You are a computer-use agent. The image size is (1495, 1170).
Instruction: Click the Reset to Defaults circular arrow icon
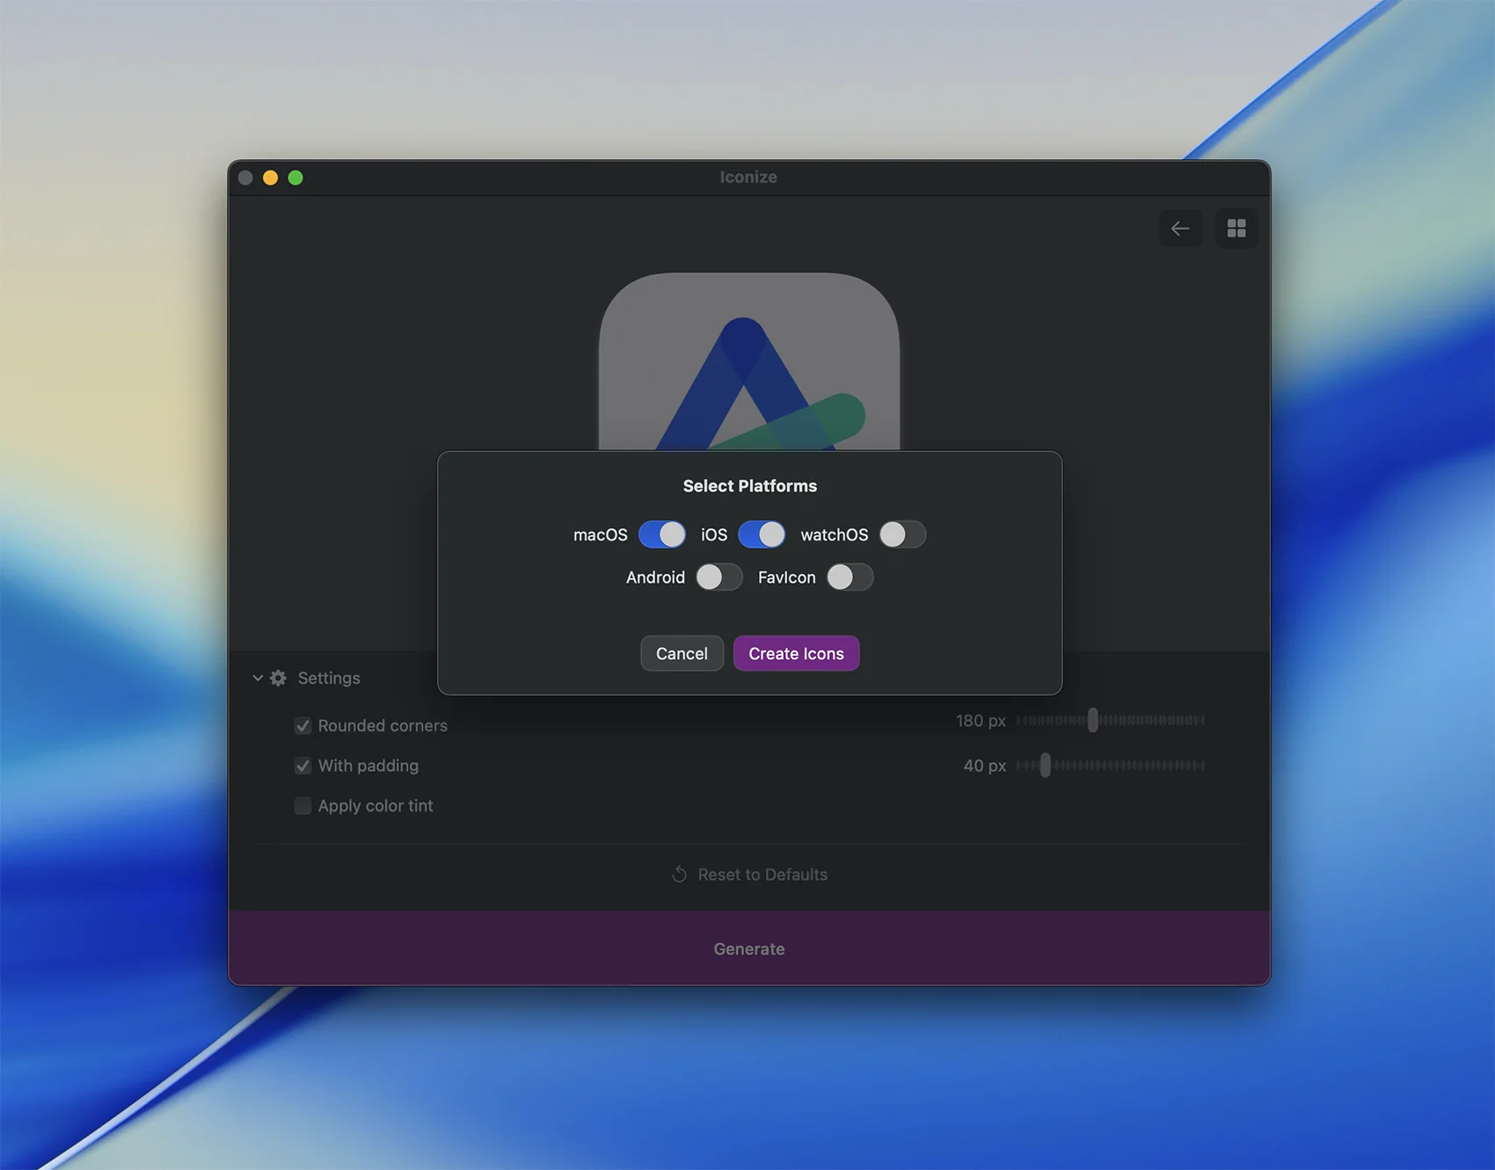pyautogui.click(x=679, y=875)
